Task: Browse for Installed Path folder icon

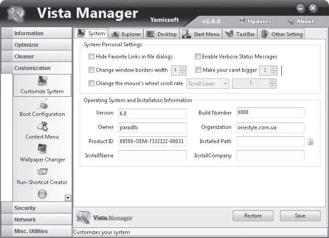Action: 311,142
